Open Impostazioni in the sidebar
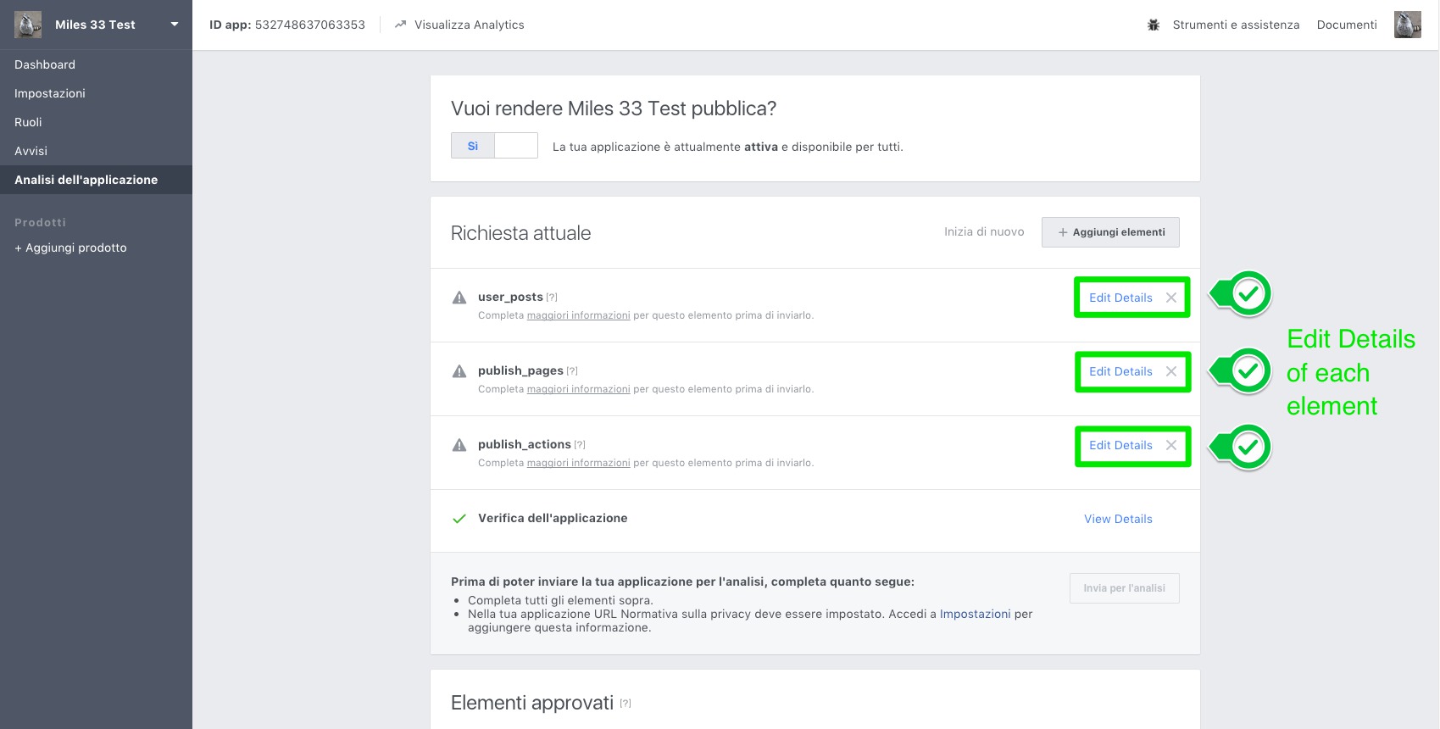 coord(50,93)
